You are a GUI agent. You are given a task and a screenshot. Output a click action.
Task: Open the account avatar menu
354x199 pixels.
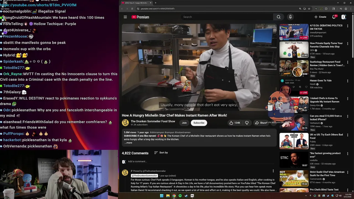tap(343, 17)
